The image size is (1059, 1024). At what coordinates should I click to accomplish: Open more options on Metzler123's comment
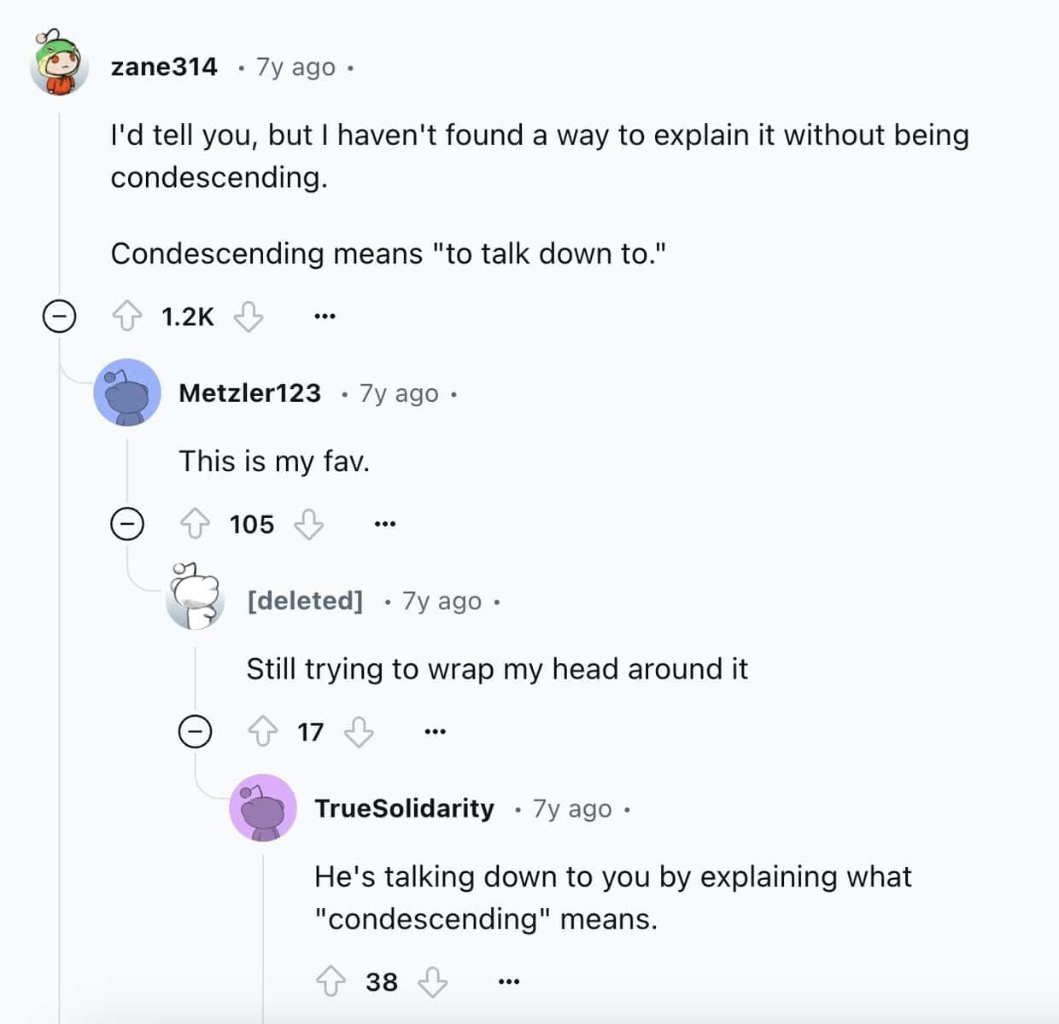[385, 524]
